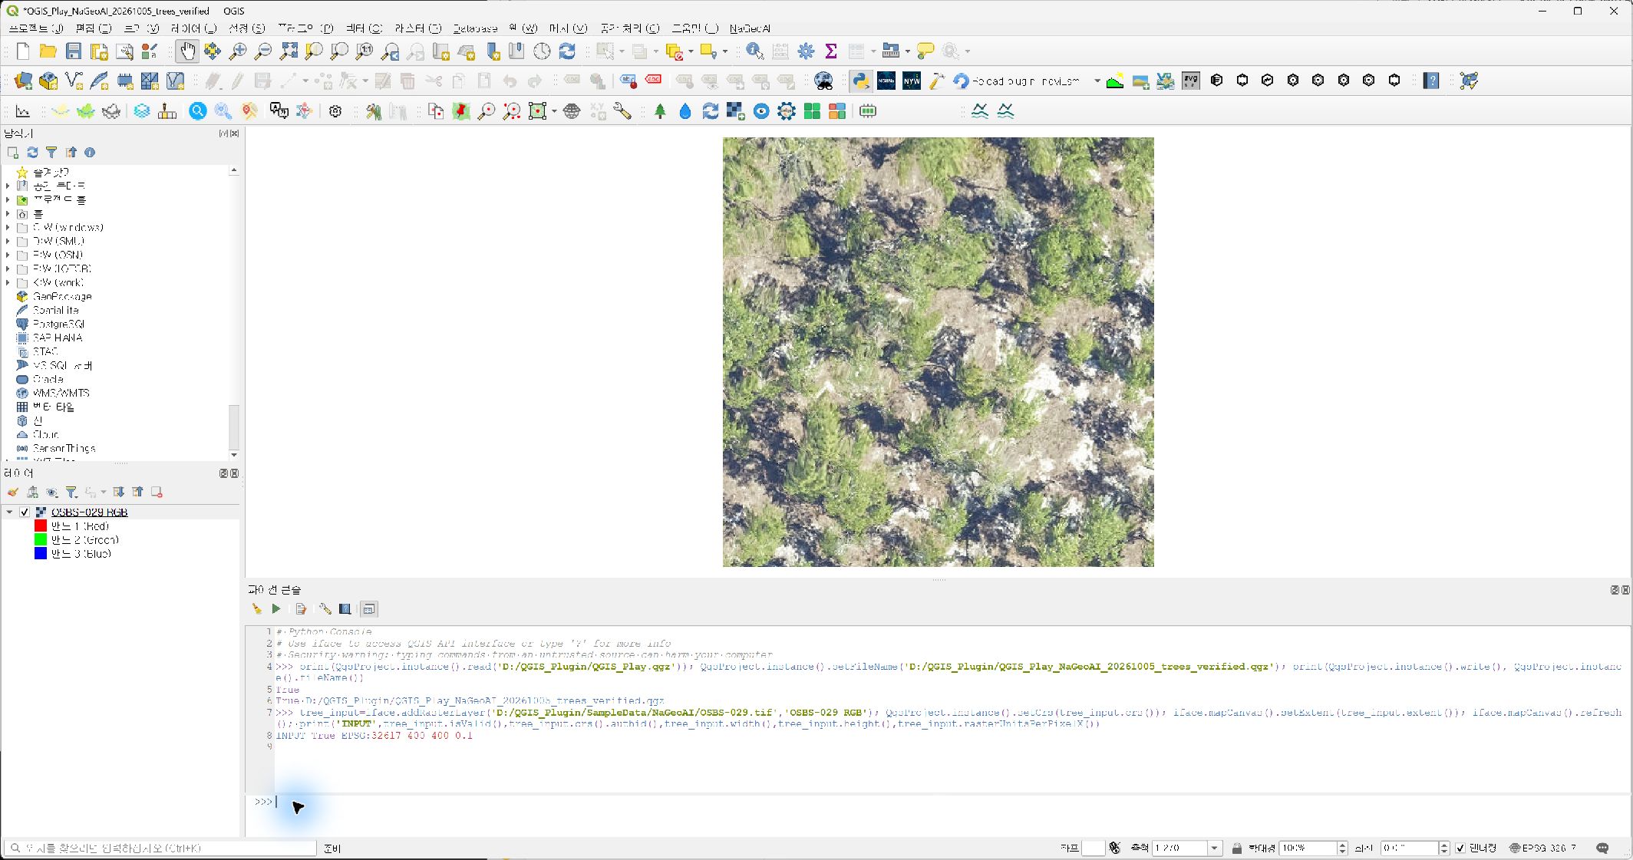Toggle the render checkbox in the status bar

(1460, 848)
